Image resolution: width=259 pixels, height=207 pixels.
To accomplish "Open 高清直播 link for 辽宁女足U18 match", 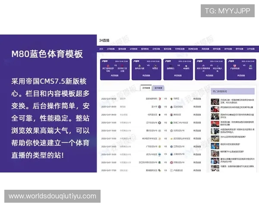I will [x=197, y=122].
